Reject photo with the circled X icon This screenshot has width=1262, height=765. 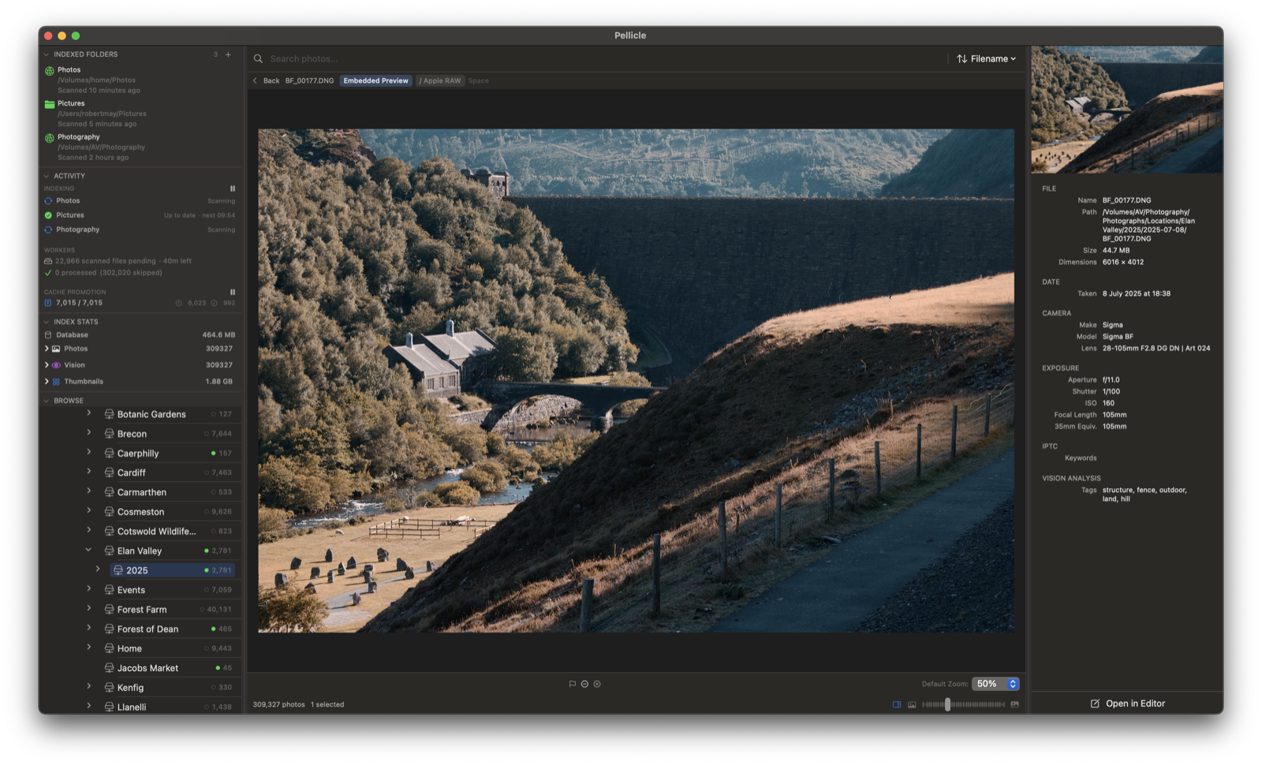click(x=597, y=684)
